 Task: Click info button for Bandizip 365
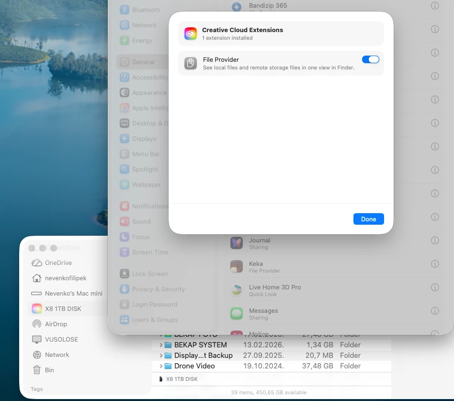tap(435, 5)
